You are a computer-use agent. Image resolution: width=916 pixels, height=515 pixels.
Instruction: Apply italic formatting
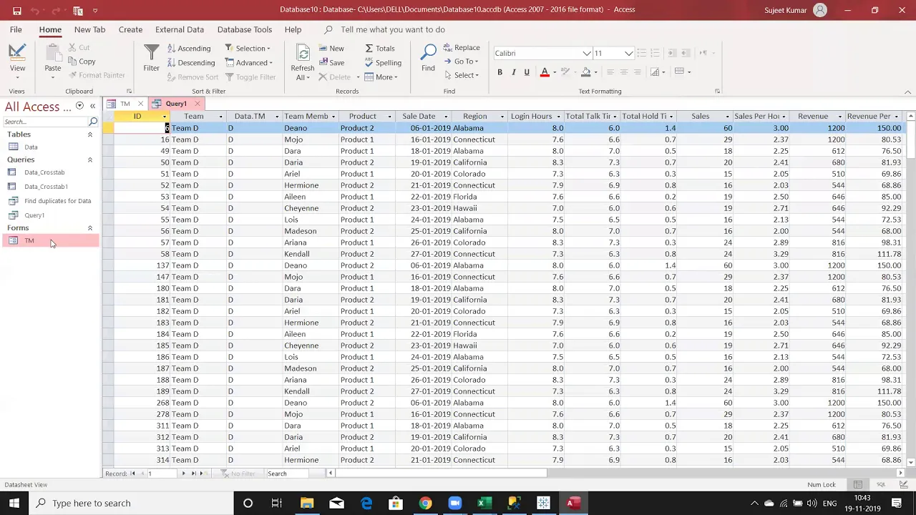click(x=513, y=72)
